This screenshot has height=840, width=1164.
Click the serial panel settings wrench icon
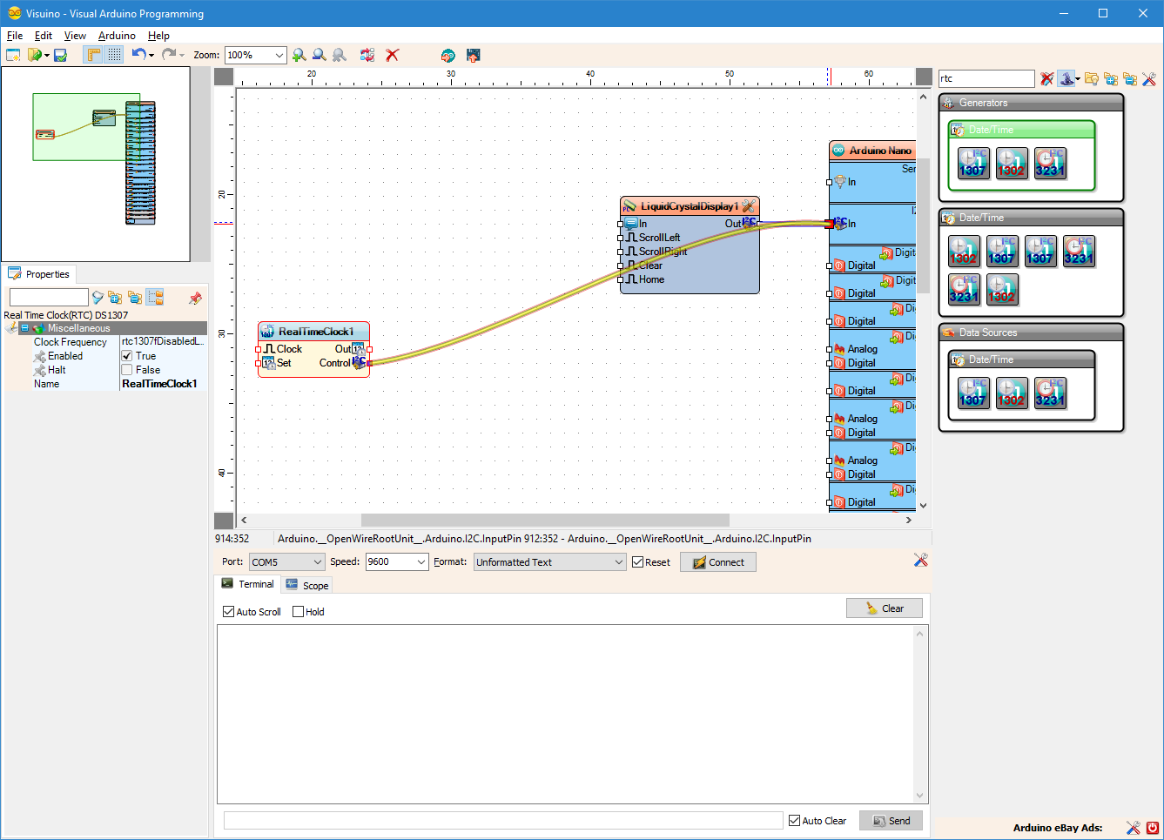point(921,560)
